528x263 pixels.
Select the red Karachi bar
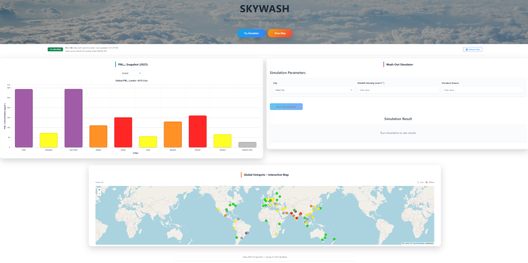click(x=197, y=131)
